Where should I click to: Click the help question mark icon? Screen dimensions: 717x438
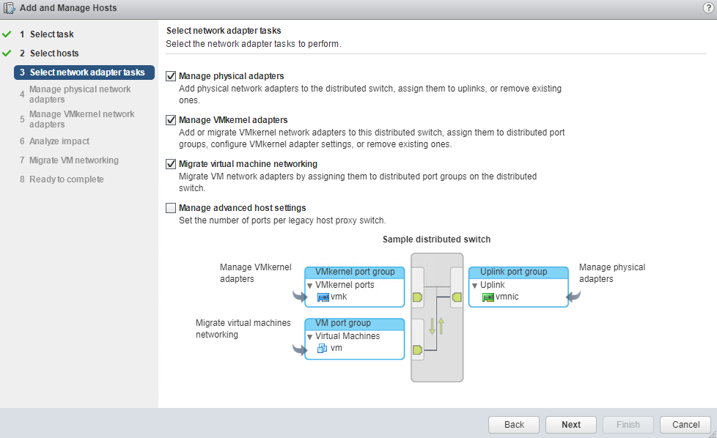tap(707, 7)
